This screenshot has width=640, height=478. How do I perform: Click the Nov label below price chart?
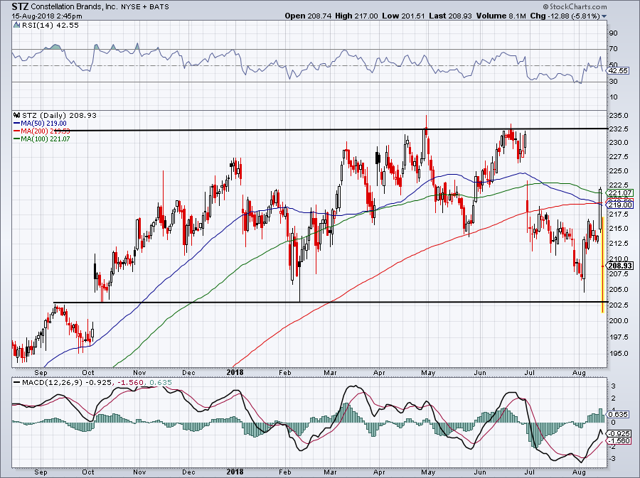pos(139,372)
